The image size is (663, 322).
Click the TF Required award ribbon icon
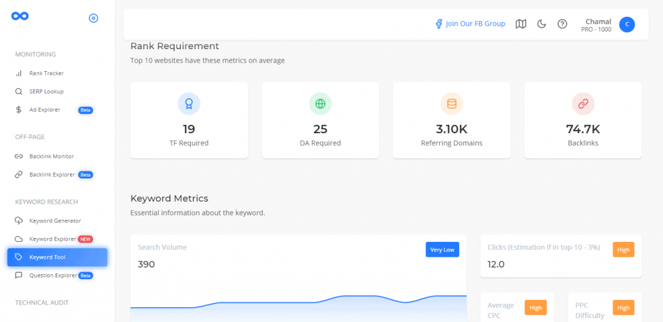click(x=189, y=104)
